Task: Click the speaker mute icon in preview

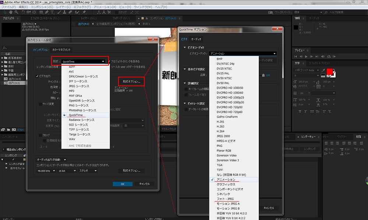Action: click(x=324, y=56)
